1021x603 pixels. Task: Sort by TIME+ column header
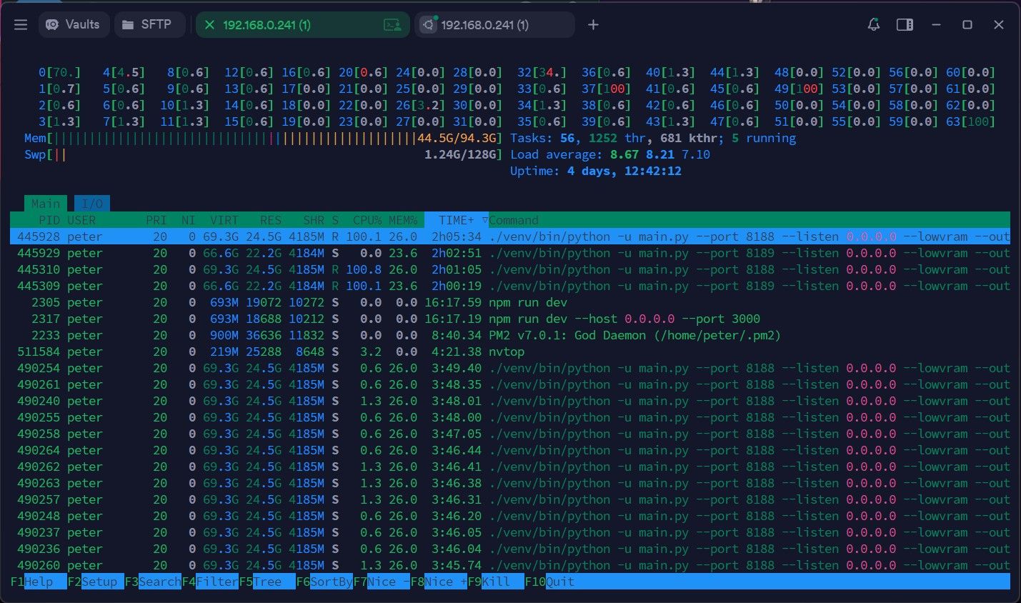(456, 220)
